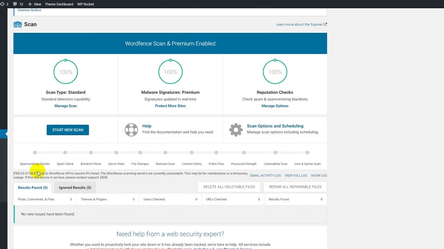444x249 pixels.
Task: Switch to the Results Found (0) tab
Action: click(33, 188)
